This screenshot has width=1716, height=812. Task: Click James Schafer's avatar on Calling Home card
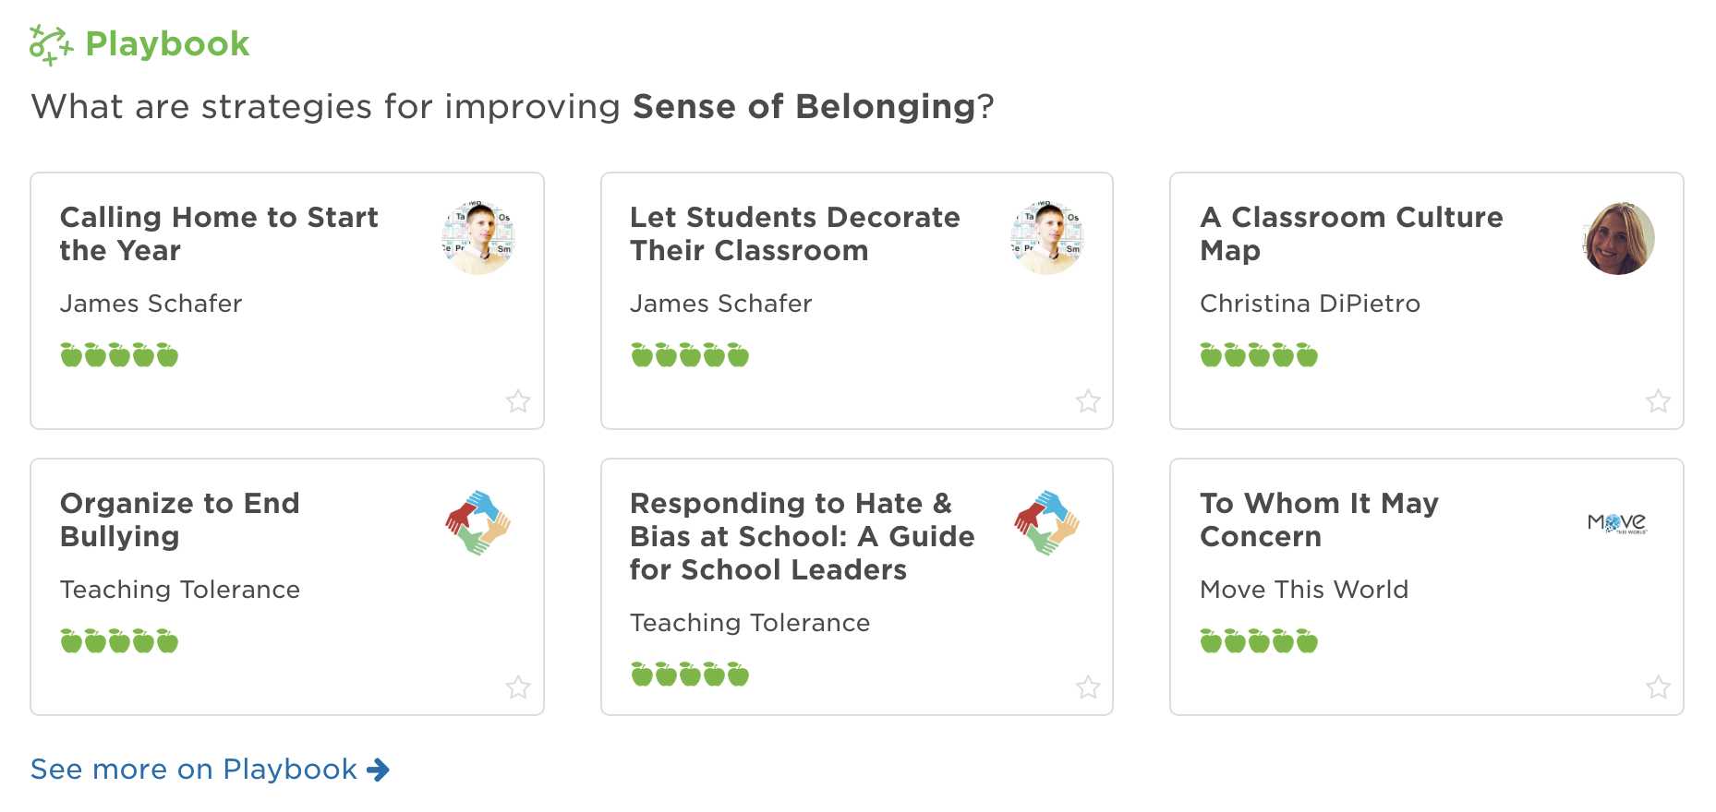(x=477, y=237)
